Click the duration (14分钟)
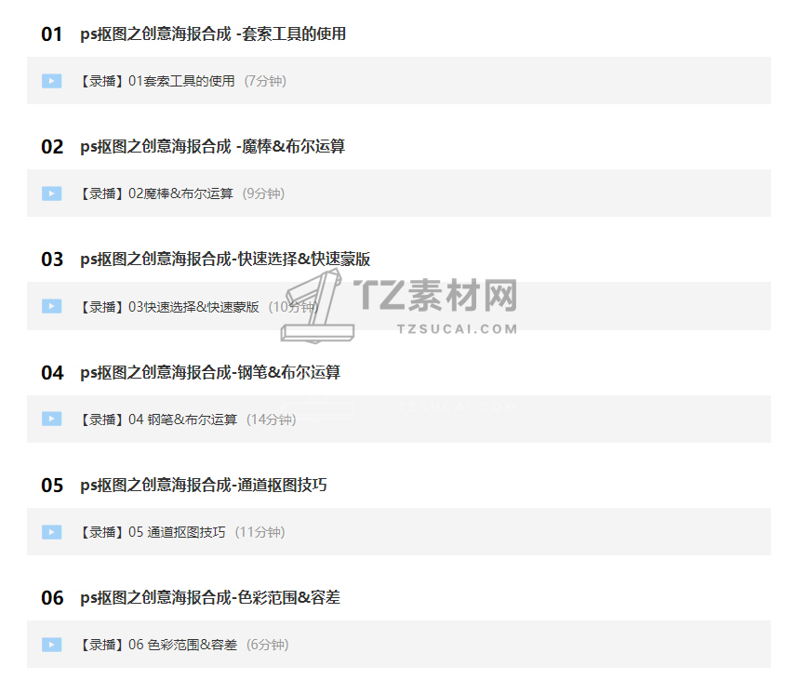The width and height of the screenshot is (798, 693). [272, 420]
